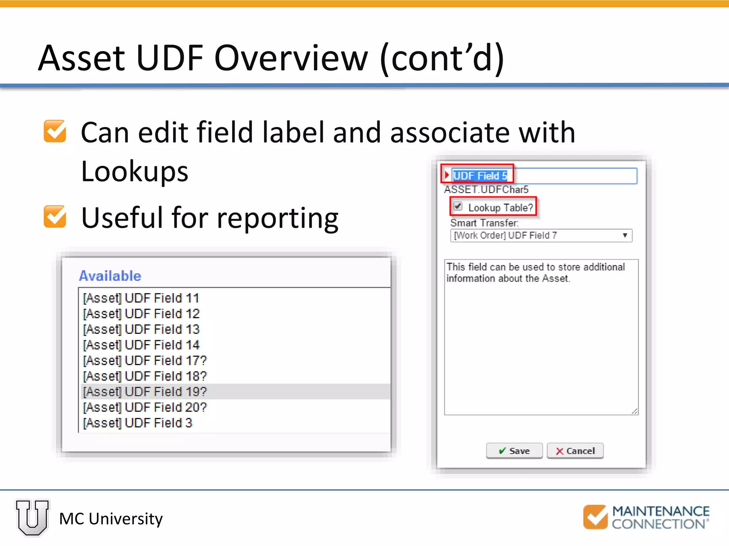Click the green checkmark on Save
Viewport: 729px width, 546px height.
pyautogui.click(x=502, y=451)
